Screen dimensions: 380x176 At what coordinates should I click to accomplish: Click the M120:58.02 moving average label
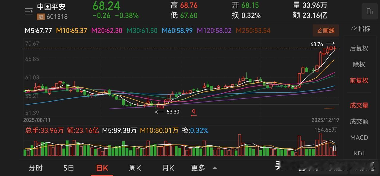[x=214, y=31]
